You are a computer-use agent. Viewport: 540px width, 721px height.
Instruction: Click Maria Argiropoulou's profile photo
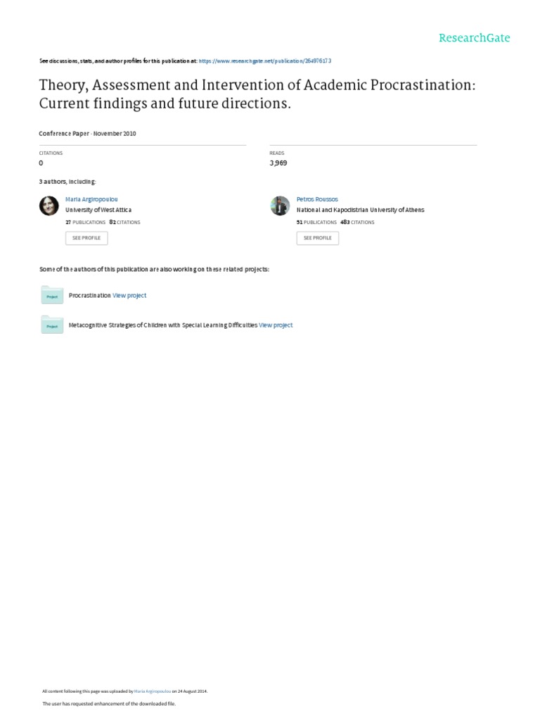click(49, 205)
